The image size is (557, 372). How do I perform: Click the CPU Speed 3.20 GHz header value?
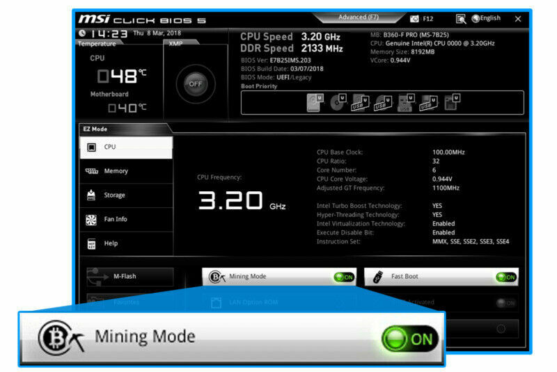coord(321,37)
